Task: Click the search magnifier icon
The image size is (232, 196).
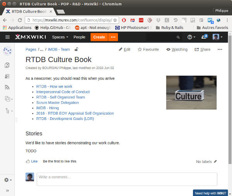Action: pyautogui.click(x=178, y=37)
